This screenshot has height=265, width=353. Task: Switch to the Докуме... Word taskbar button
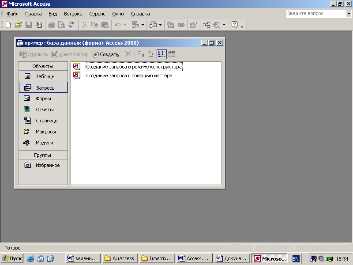click(232, 258)
